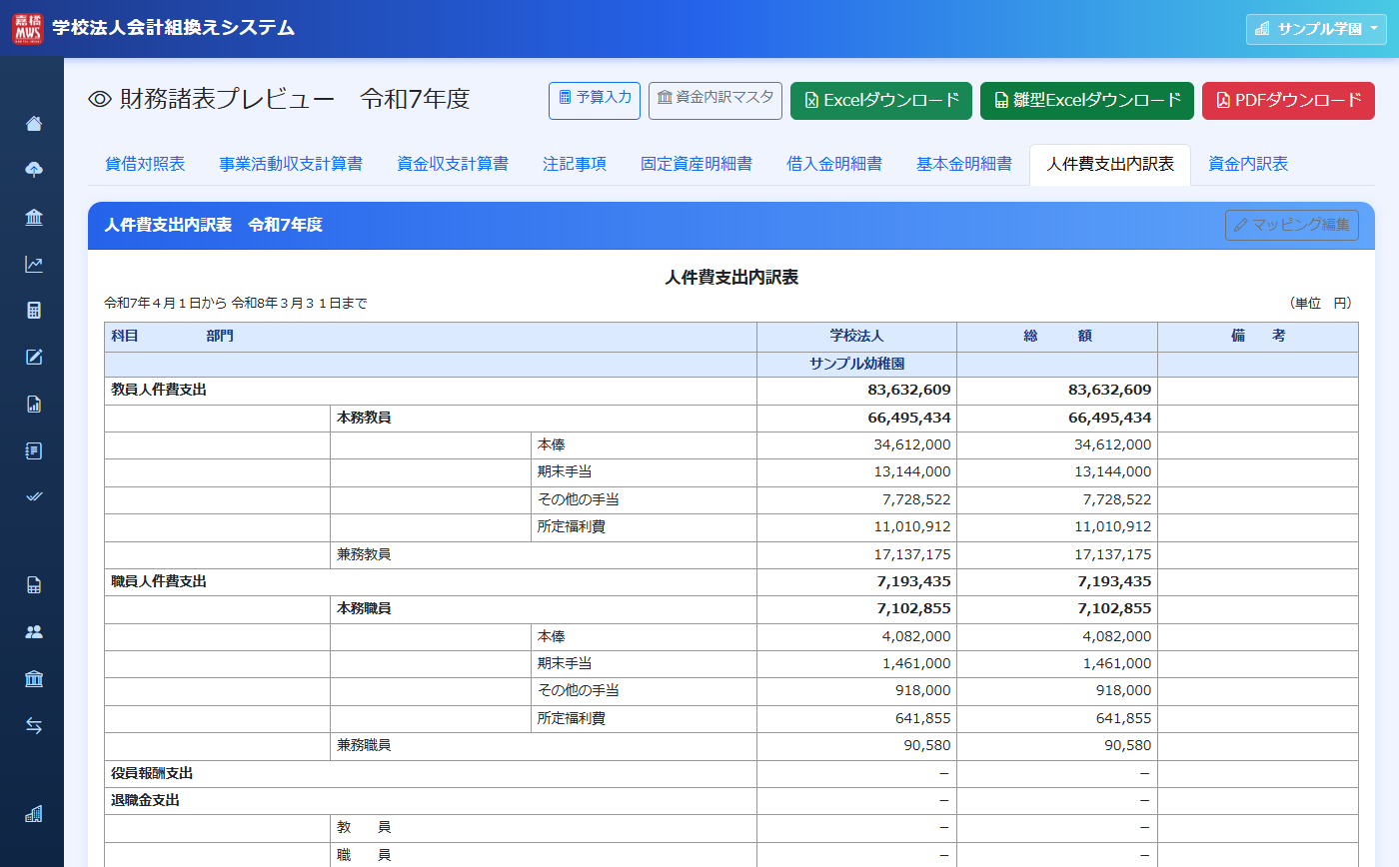Image resolution: width=1399 pixels, height=867 pixels.
Task: Click the 総額 column header
Action: pyautogui.click(x=1057, y=337)
